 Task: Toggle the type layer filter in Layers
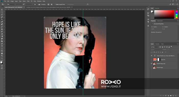[165, 47]
